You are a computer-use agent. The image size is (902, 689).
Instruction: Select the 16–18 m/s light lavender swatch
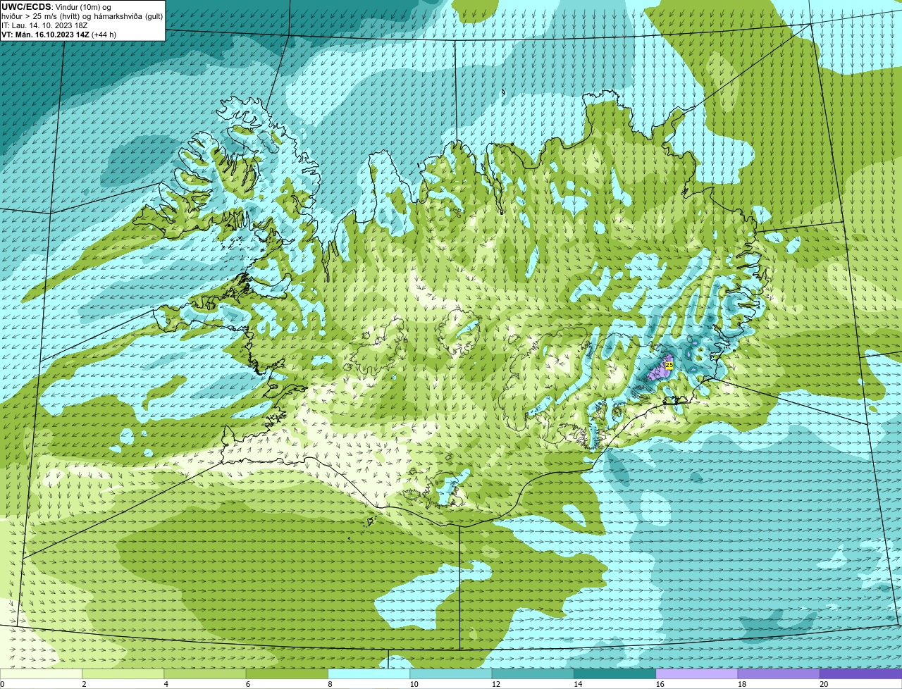[697, 674]
